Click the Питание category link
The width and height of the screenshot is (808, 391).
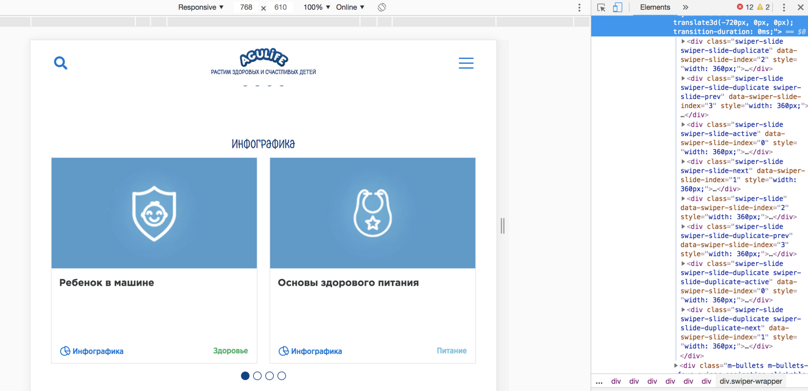[452, 351]
